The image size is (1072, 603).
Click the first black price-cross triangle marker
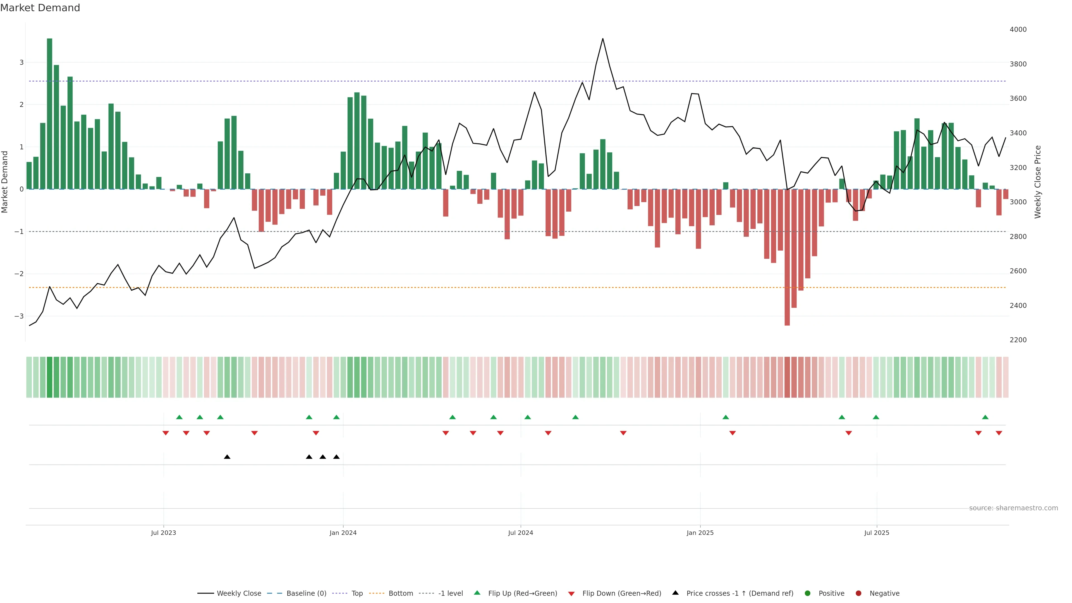coord(227,457)
